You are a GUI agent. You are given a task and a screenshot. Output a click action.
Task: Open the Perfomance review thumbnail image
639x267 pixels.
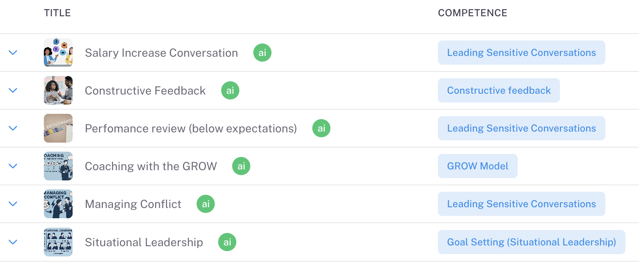pos(58,128)
